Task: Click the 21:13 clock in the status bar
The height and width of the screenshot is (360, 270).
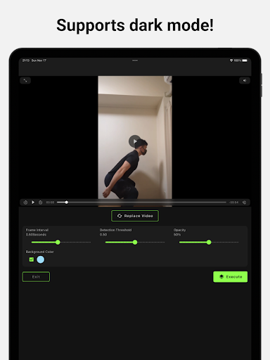Action: [26, 60]
